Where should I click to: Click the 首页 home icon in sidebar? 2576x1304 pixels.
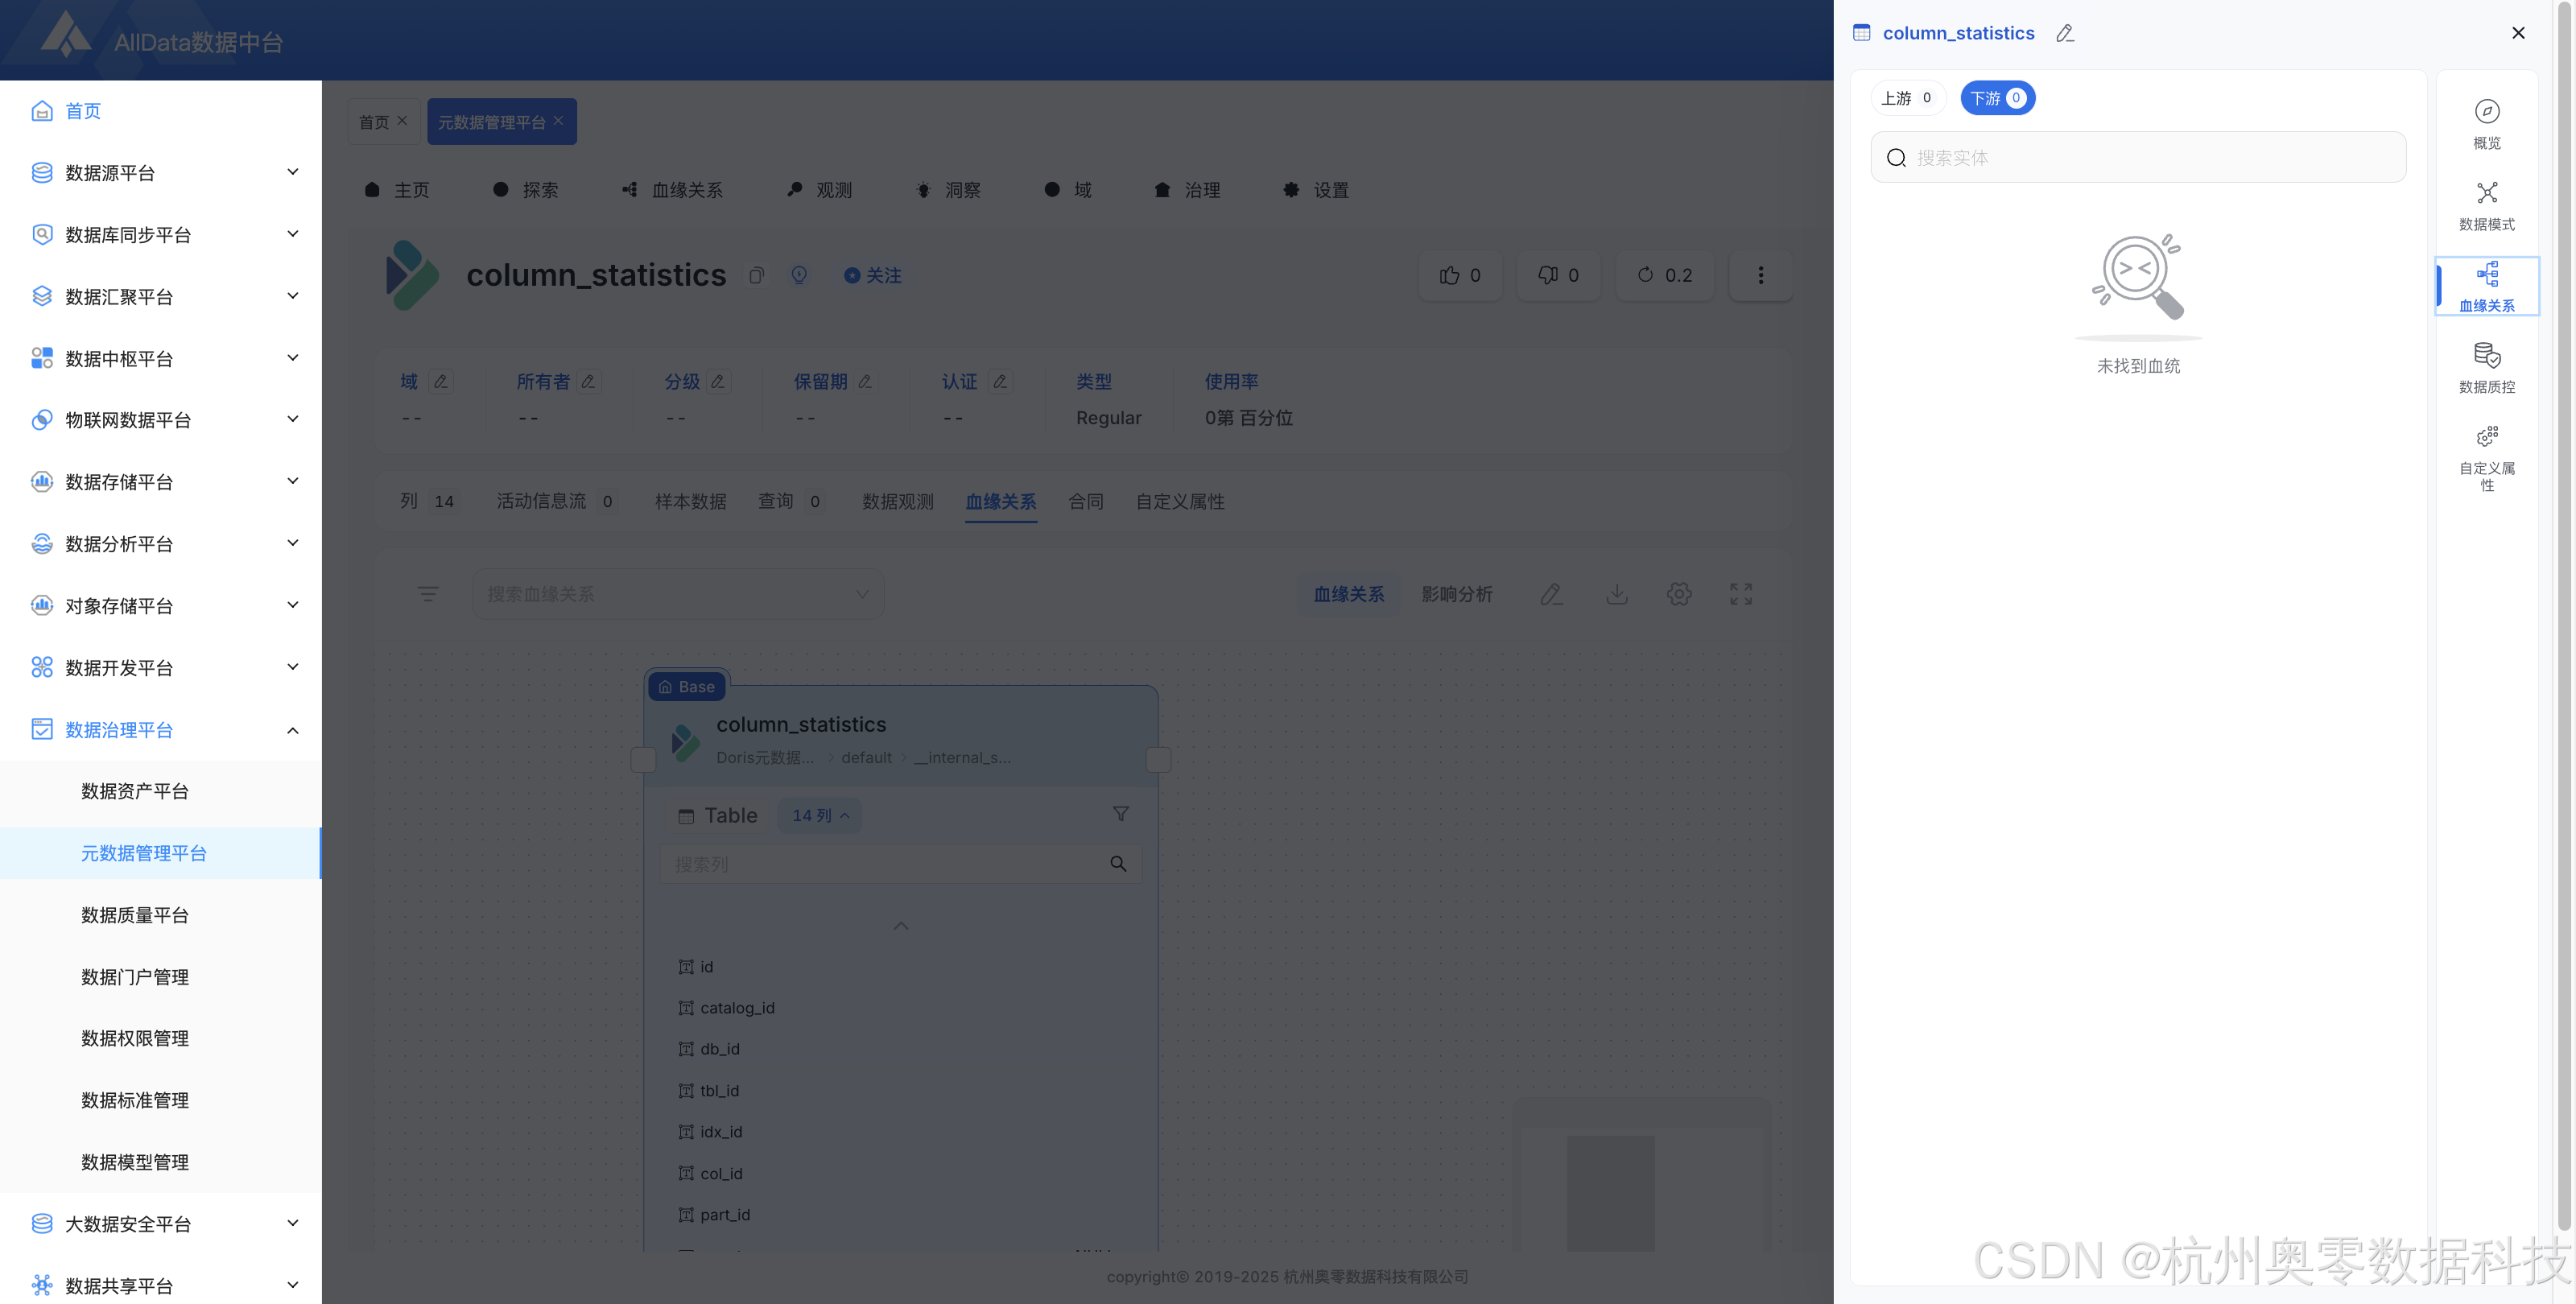[x=42, y=111]
